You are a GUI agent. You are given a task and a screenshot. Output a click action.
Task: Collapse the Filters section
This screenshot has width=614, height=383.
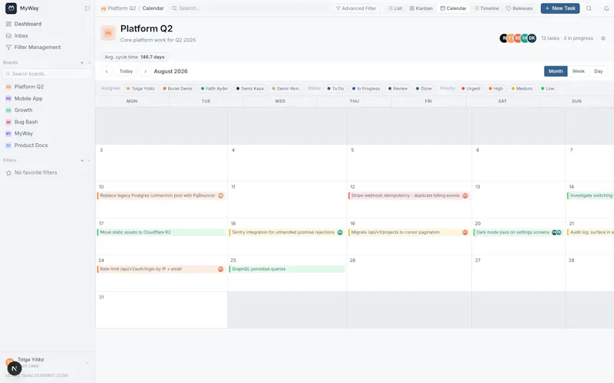89,160
